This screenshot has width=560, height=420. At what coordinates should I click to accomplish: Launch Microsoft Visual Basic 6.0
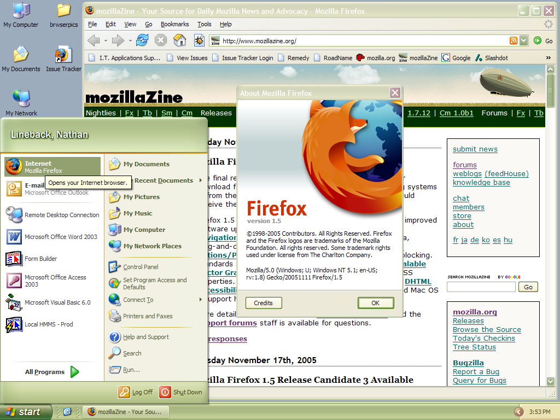click(x=57, y=302)
